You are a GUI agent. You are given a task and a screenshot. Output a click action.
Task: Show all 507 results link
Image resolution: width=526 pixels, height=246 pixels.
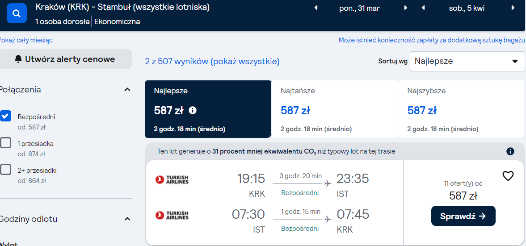212,62
